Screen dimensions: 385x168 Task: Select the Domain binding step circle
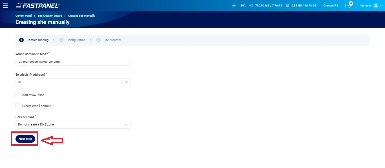pos(21,40)
